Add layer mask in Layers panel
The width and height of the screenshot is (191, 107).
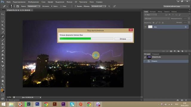pyautogui.click(x=171, y=51)
